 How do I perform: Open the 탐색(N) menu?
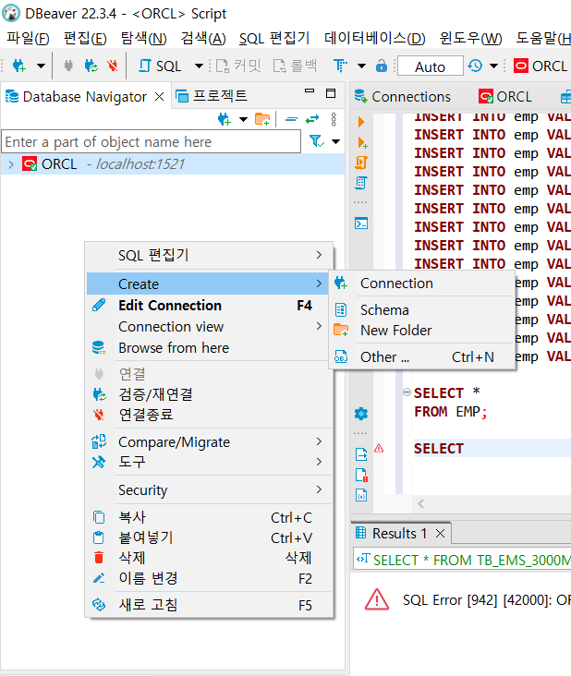[x=143, y=39]
